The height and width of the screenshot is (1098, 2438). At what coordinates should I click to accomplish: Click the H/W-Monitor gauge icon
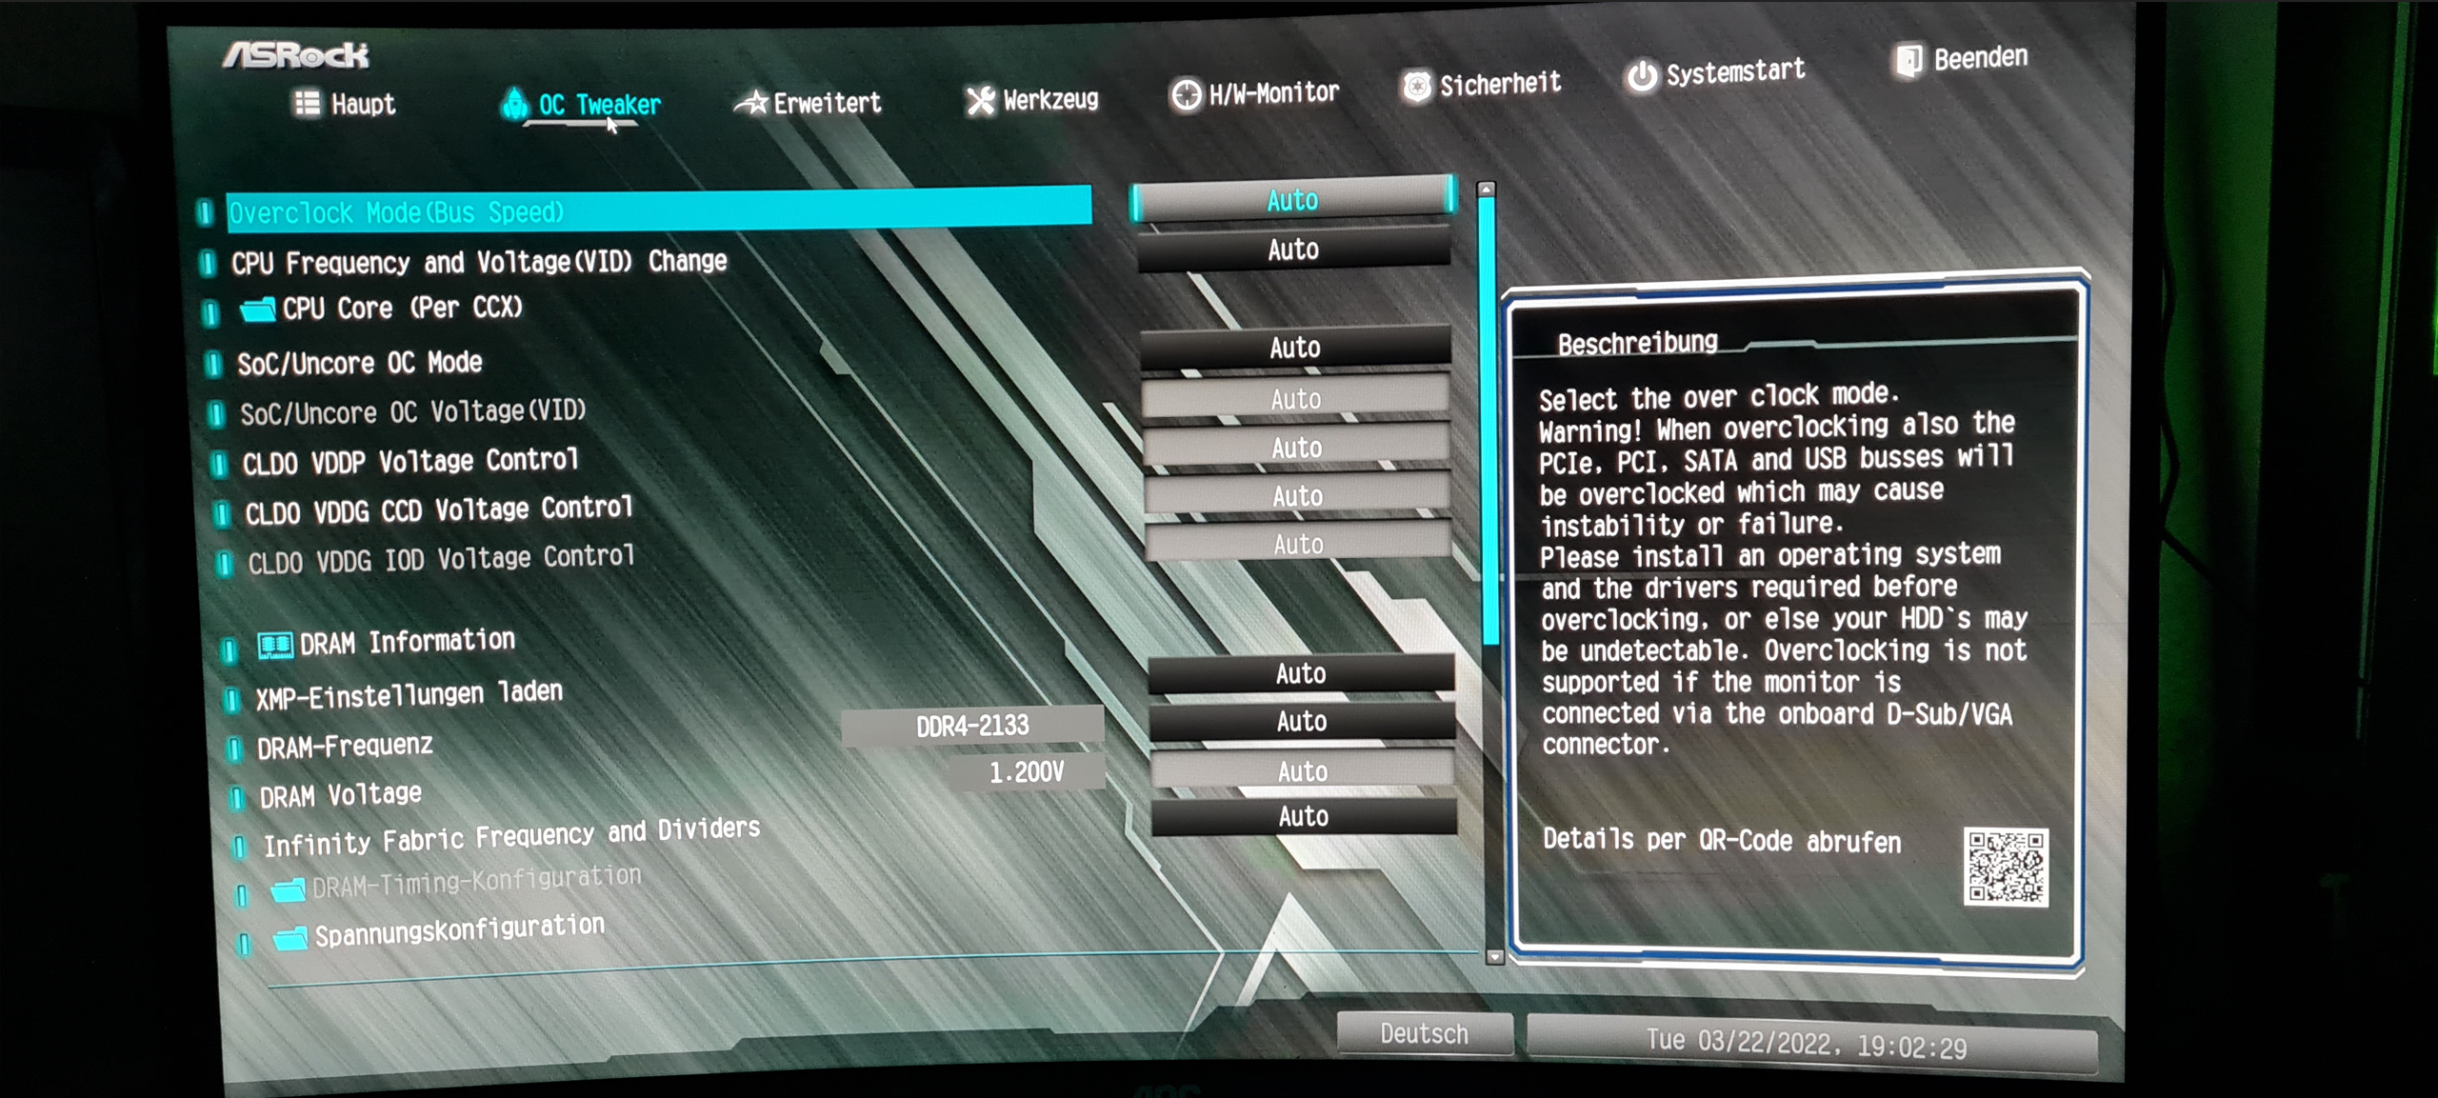click(1187, 94)
